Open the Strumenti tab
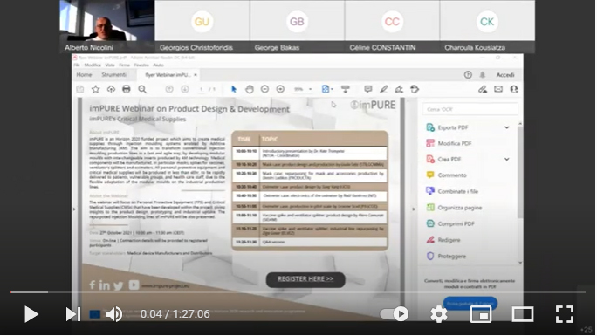This screenshot has width=597, height=336. point(113,74)
